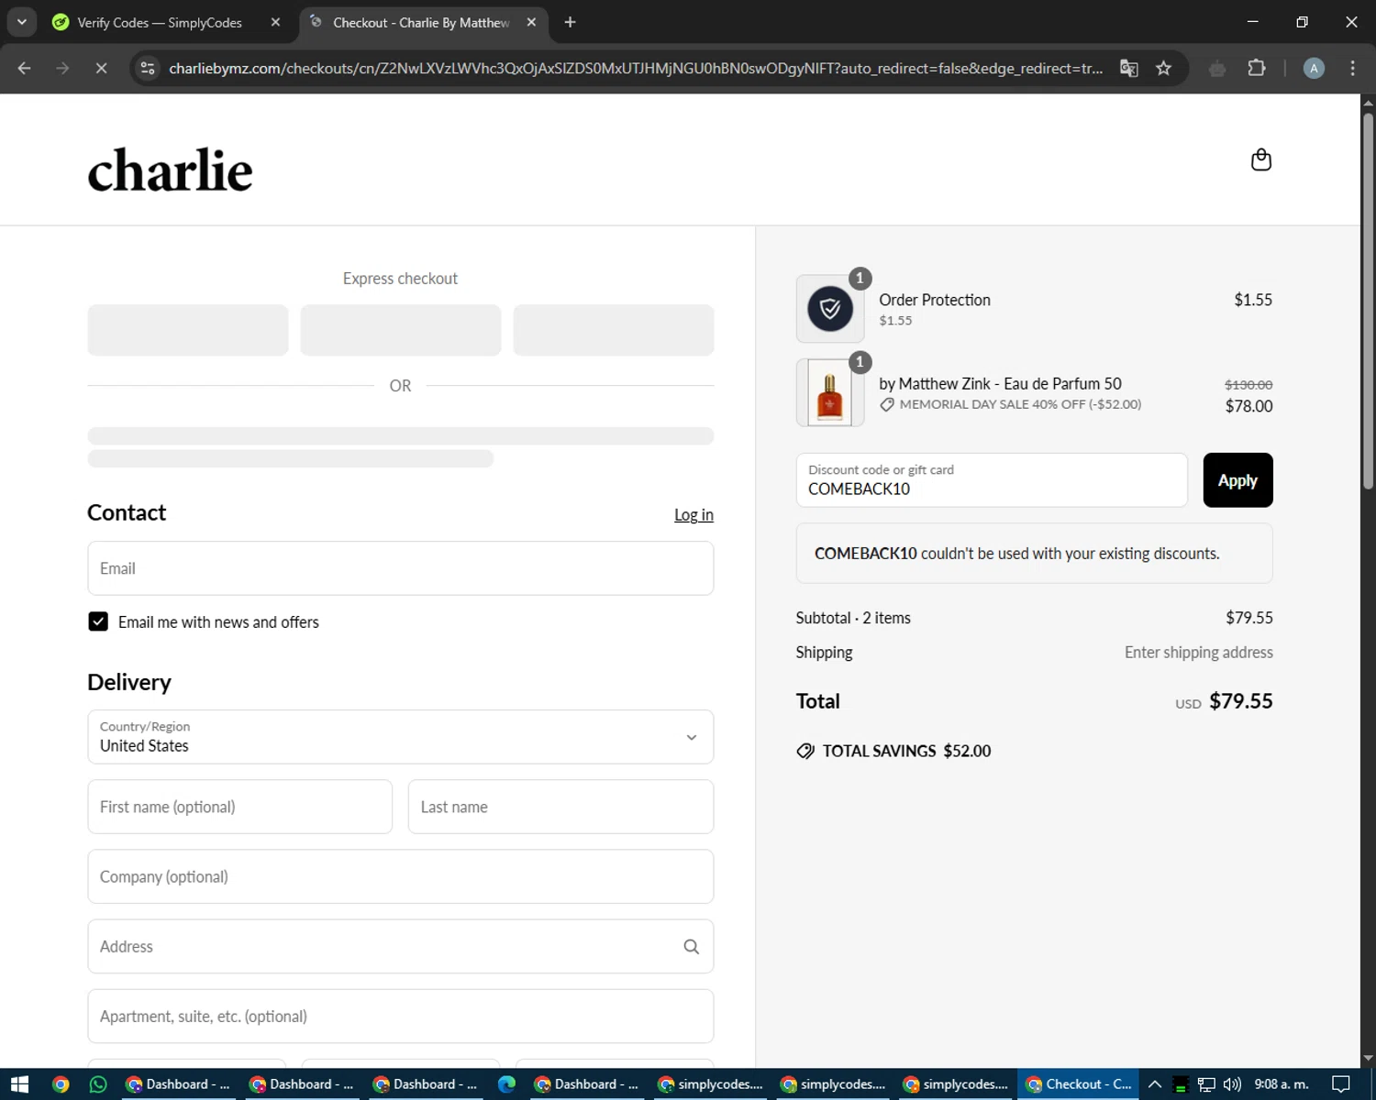Focus the Apartment, suite, etc. field
The width and height of the screenshot is (1376, 1100).
pos(400,1016)
